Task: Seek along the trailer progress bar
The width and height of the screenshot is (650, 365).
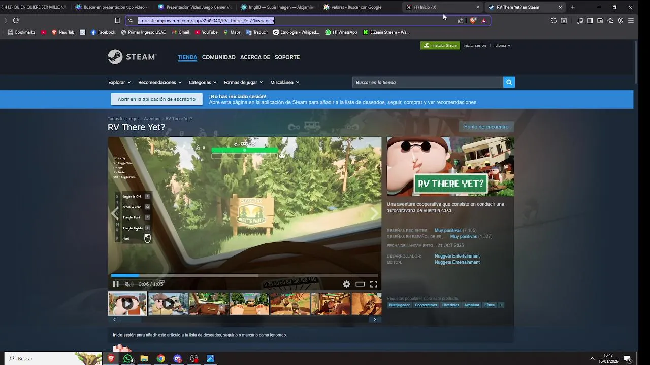Action: point(245,276)
